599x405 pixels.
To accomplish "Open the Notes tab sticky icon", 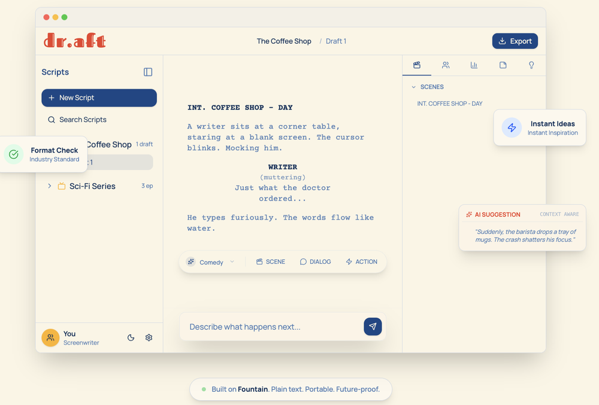I will point(503,65).
